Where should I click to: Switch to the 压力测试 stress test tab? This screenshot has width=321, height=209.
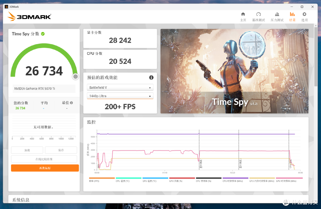click(277, 17)
